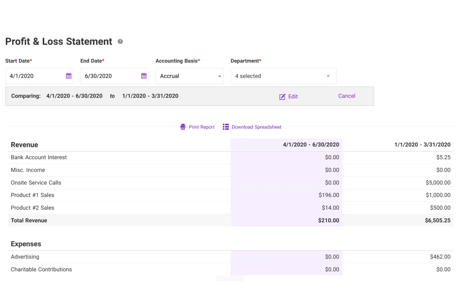Image resolution: width=461 pixels, height=307 pixels.
Task: Click the Product #1 Sales row label
Action: click(32, 195)
